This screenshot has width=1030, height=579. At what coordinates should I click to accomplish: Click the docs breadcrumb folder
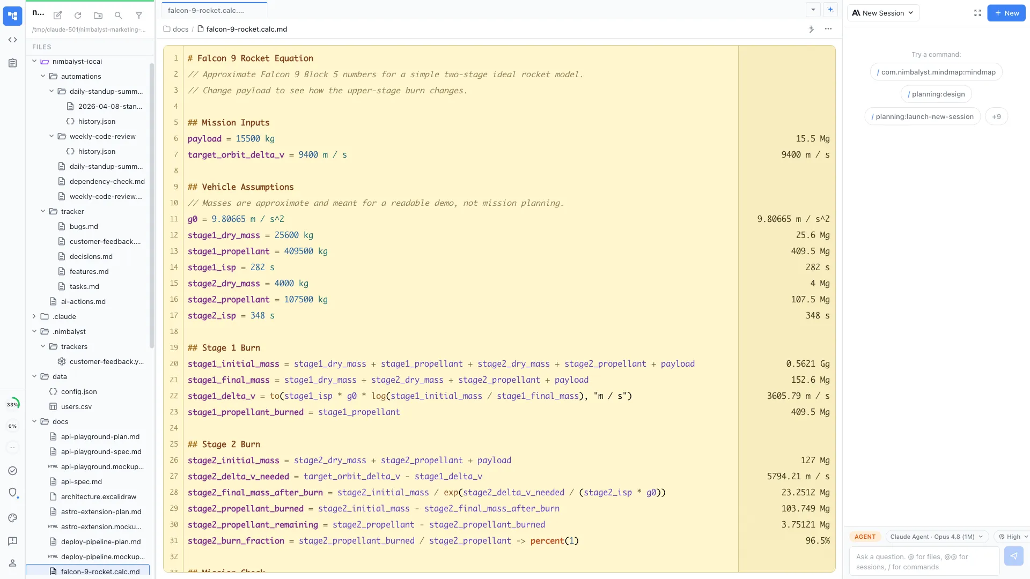click(x=176, y=29)
